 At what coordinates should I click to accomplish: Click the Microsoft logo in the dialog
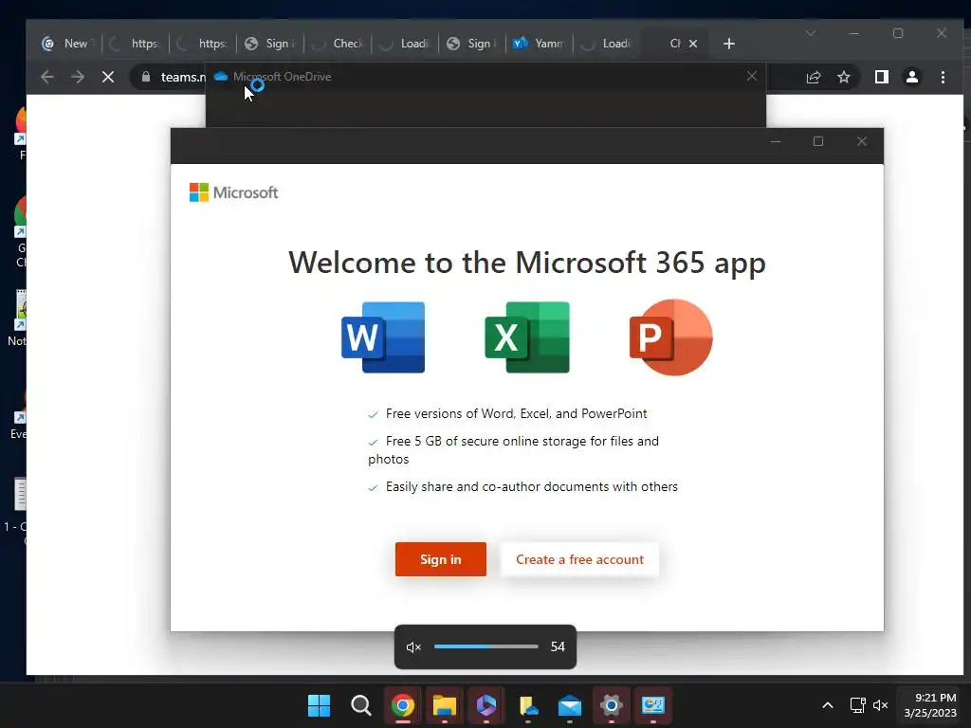(x=233, y=192)
